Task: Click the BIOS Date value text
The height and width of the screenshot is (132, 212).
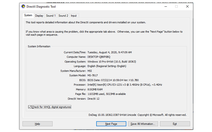Action: pyautogui.click(x=113, y=80)
